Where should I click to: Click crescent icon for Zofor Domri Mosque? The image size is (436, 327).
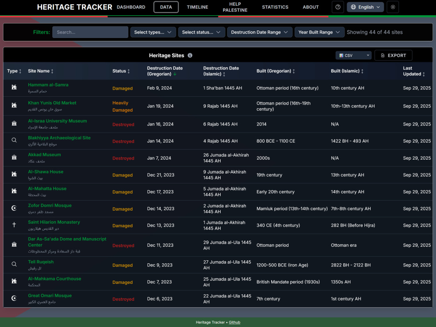14,208
